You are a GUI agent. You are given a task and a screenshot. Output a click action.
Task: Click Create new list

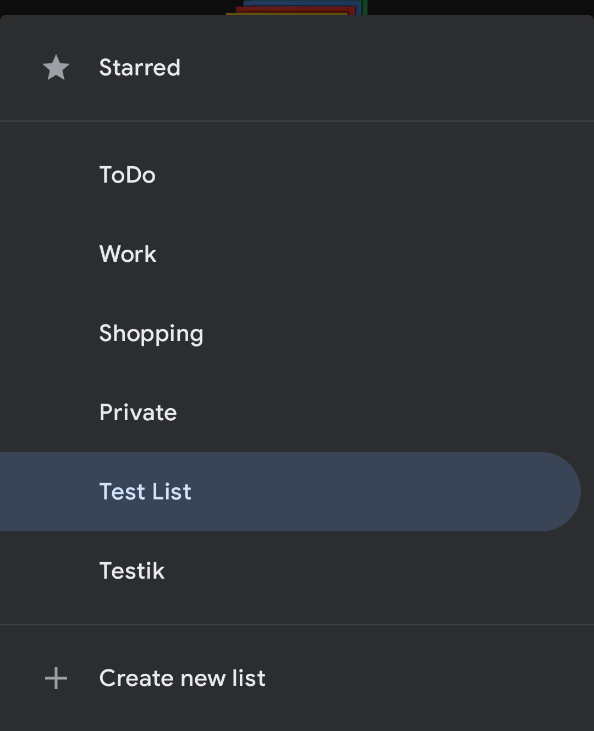[182, 678]
